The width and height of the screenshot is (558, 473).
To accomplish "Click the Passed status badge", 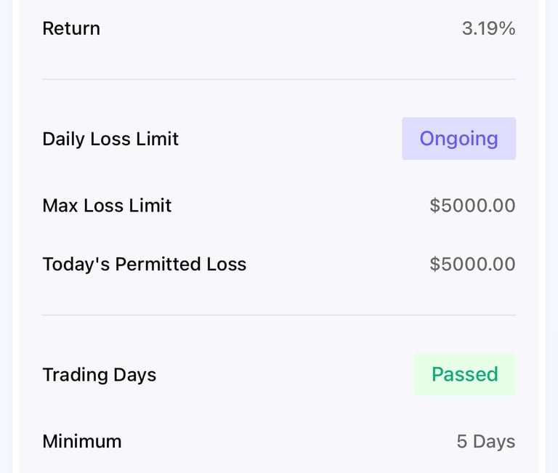I will point(464,374).
